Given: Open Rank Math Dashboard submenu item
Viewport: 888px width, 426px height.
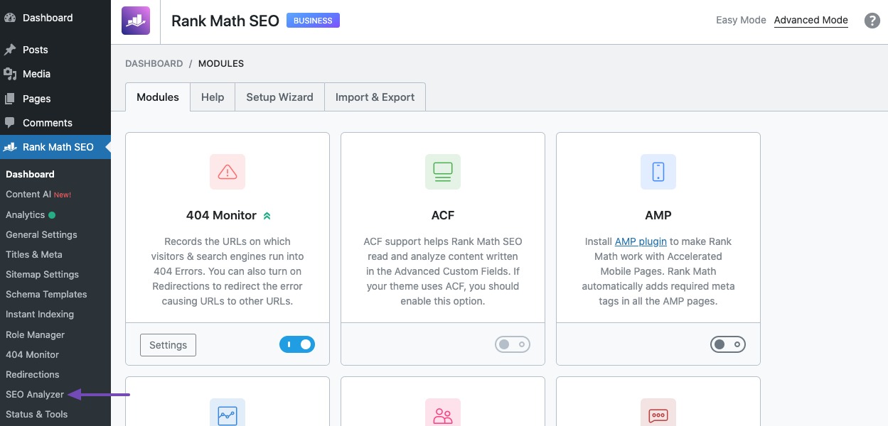Looking at the screenshot, I should (30, 174).
